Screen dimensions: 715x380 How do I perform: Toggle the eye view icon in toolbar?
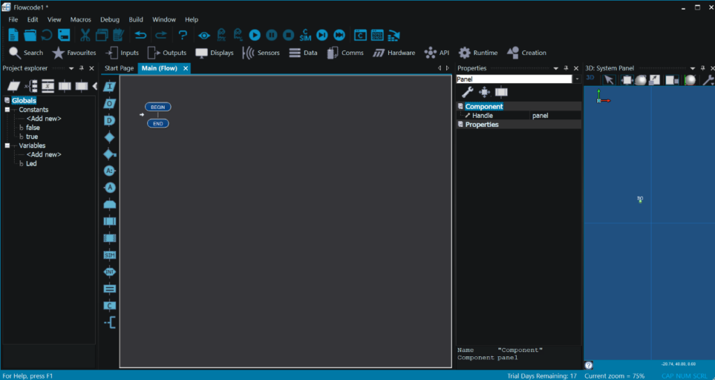point(204,35)
